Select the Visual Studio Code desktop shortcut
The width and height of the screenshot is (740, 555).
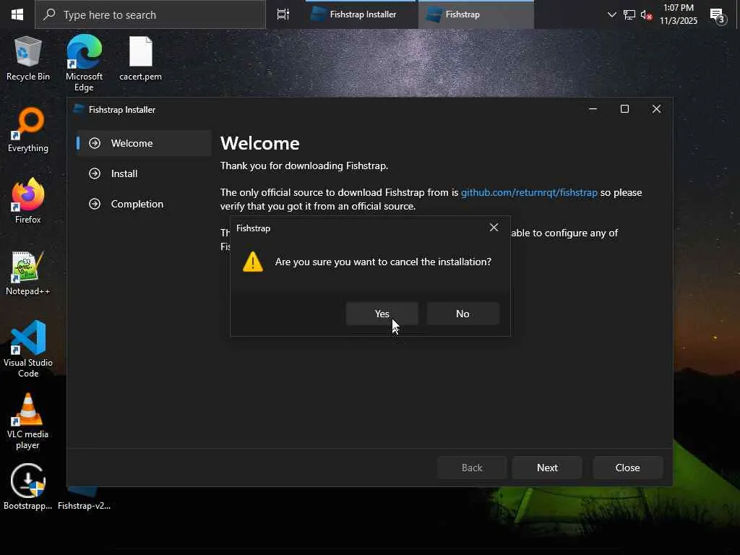28,349
